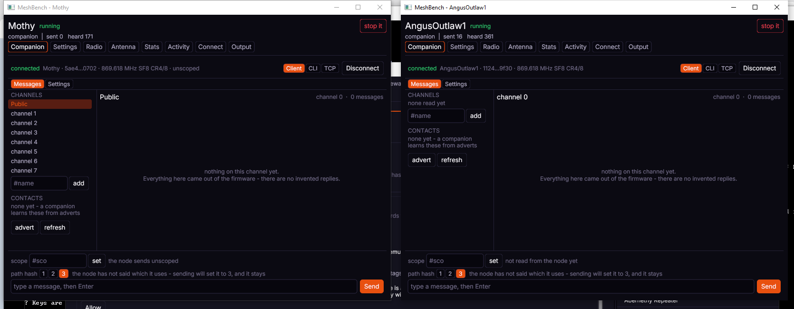
Task: Select Client mode in Mothy window
Action: pos(294,68)
